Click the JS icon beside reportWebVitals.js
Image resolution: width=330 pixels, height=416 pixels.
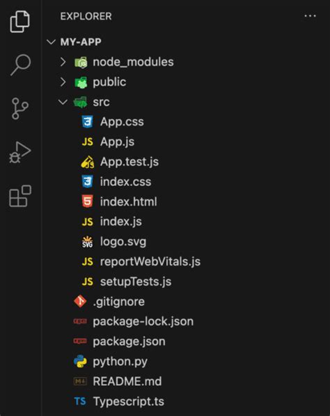pyautogui.click(x=87, y=262)
